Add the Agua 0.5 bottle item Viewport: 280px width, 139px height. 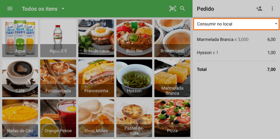(58, 38)
